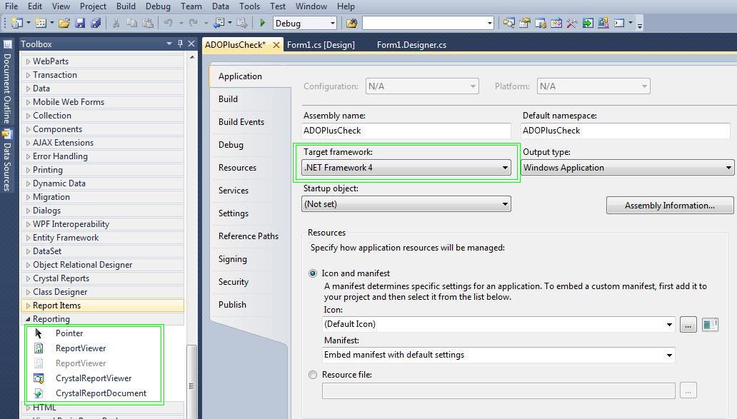The height and width of the screenshot is (419, 737).
Task: Close the Toolbox panel
Action: pyautogui.click(x=191, y=44)
